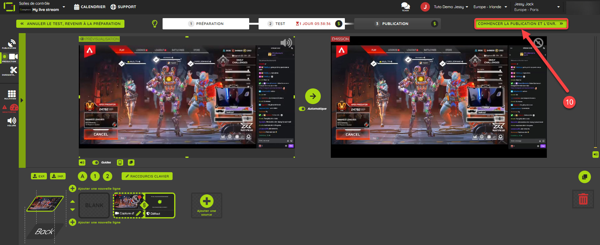Move the source line down
This screenshot has height=245, width=600.
click(73, 210)
